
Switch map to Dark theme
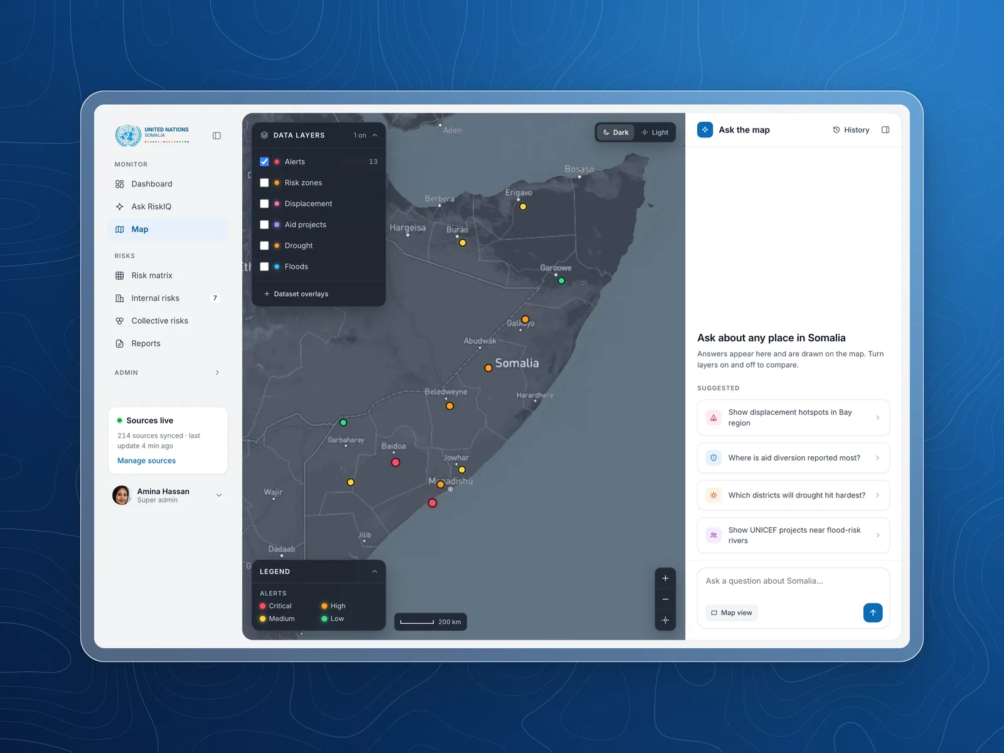pyautogui.click(x=616, y=132)
